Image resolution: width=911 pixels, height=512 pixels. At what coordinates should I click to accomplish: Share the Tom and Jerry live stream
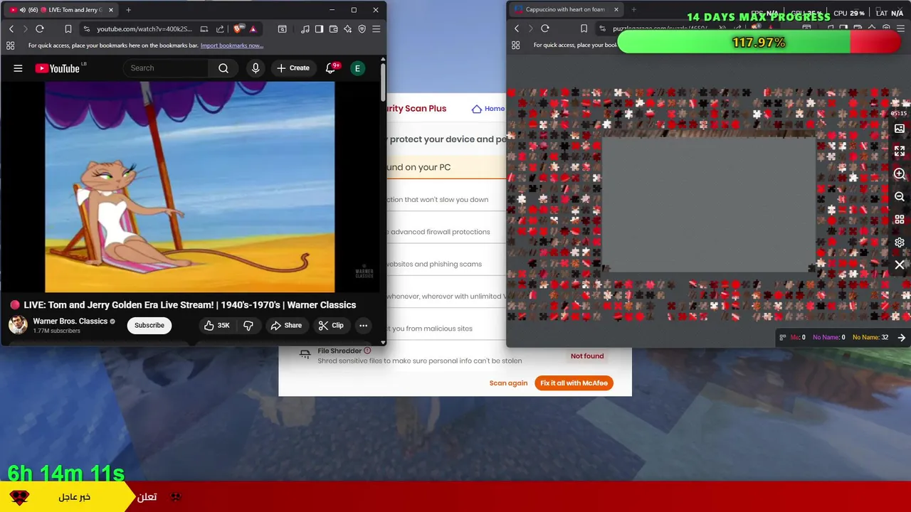click(286, 326)
